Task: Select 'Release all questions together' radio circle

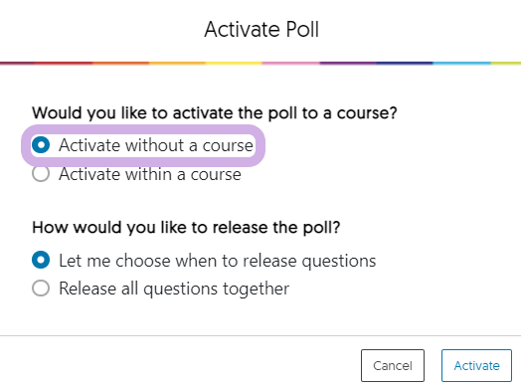Action: pyautogui.click(x=41, y=288)
